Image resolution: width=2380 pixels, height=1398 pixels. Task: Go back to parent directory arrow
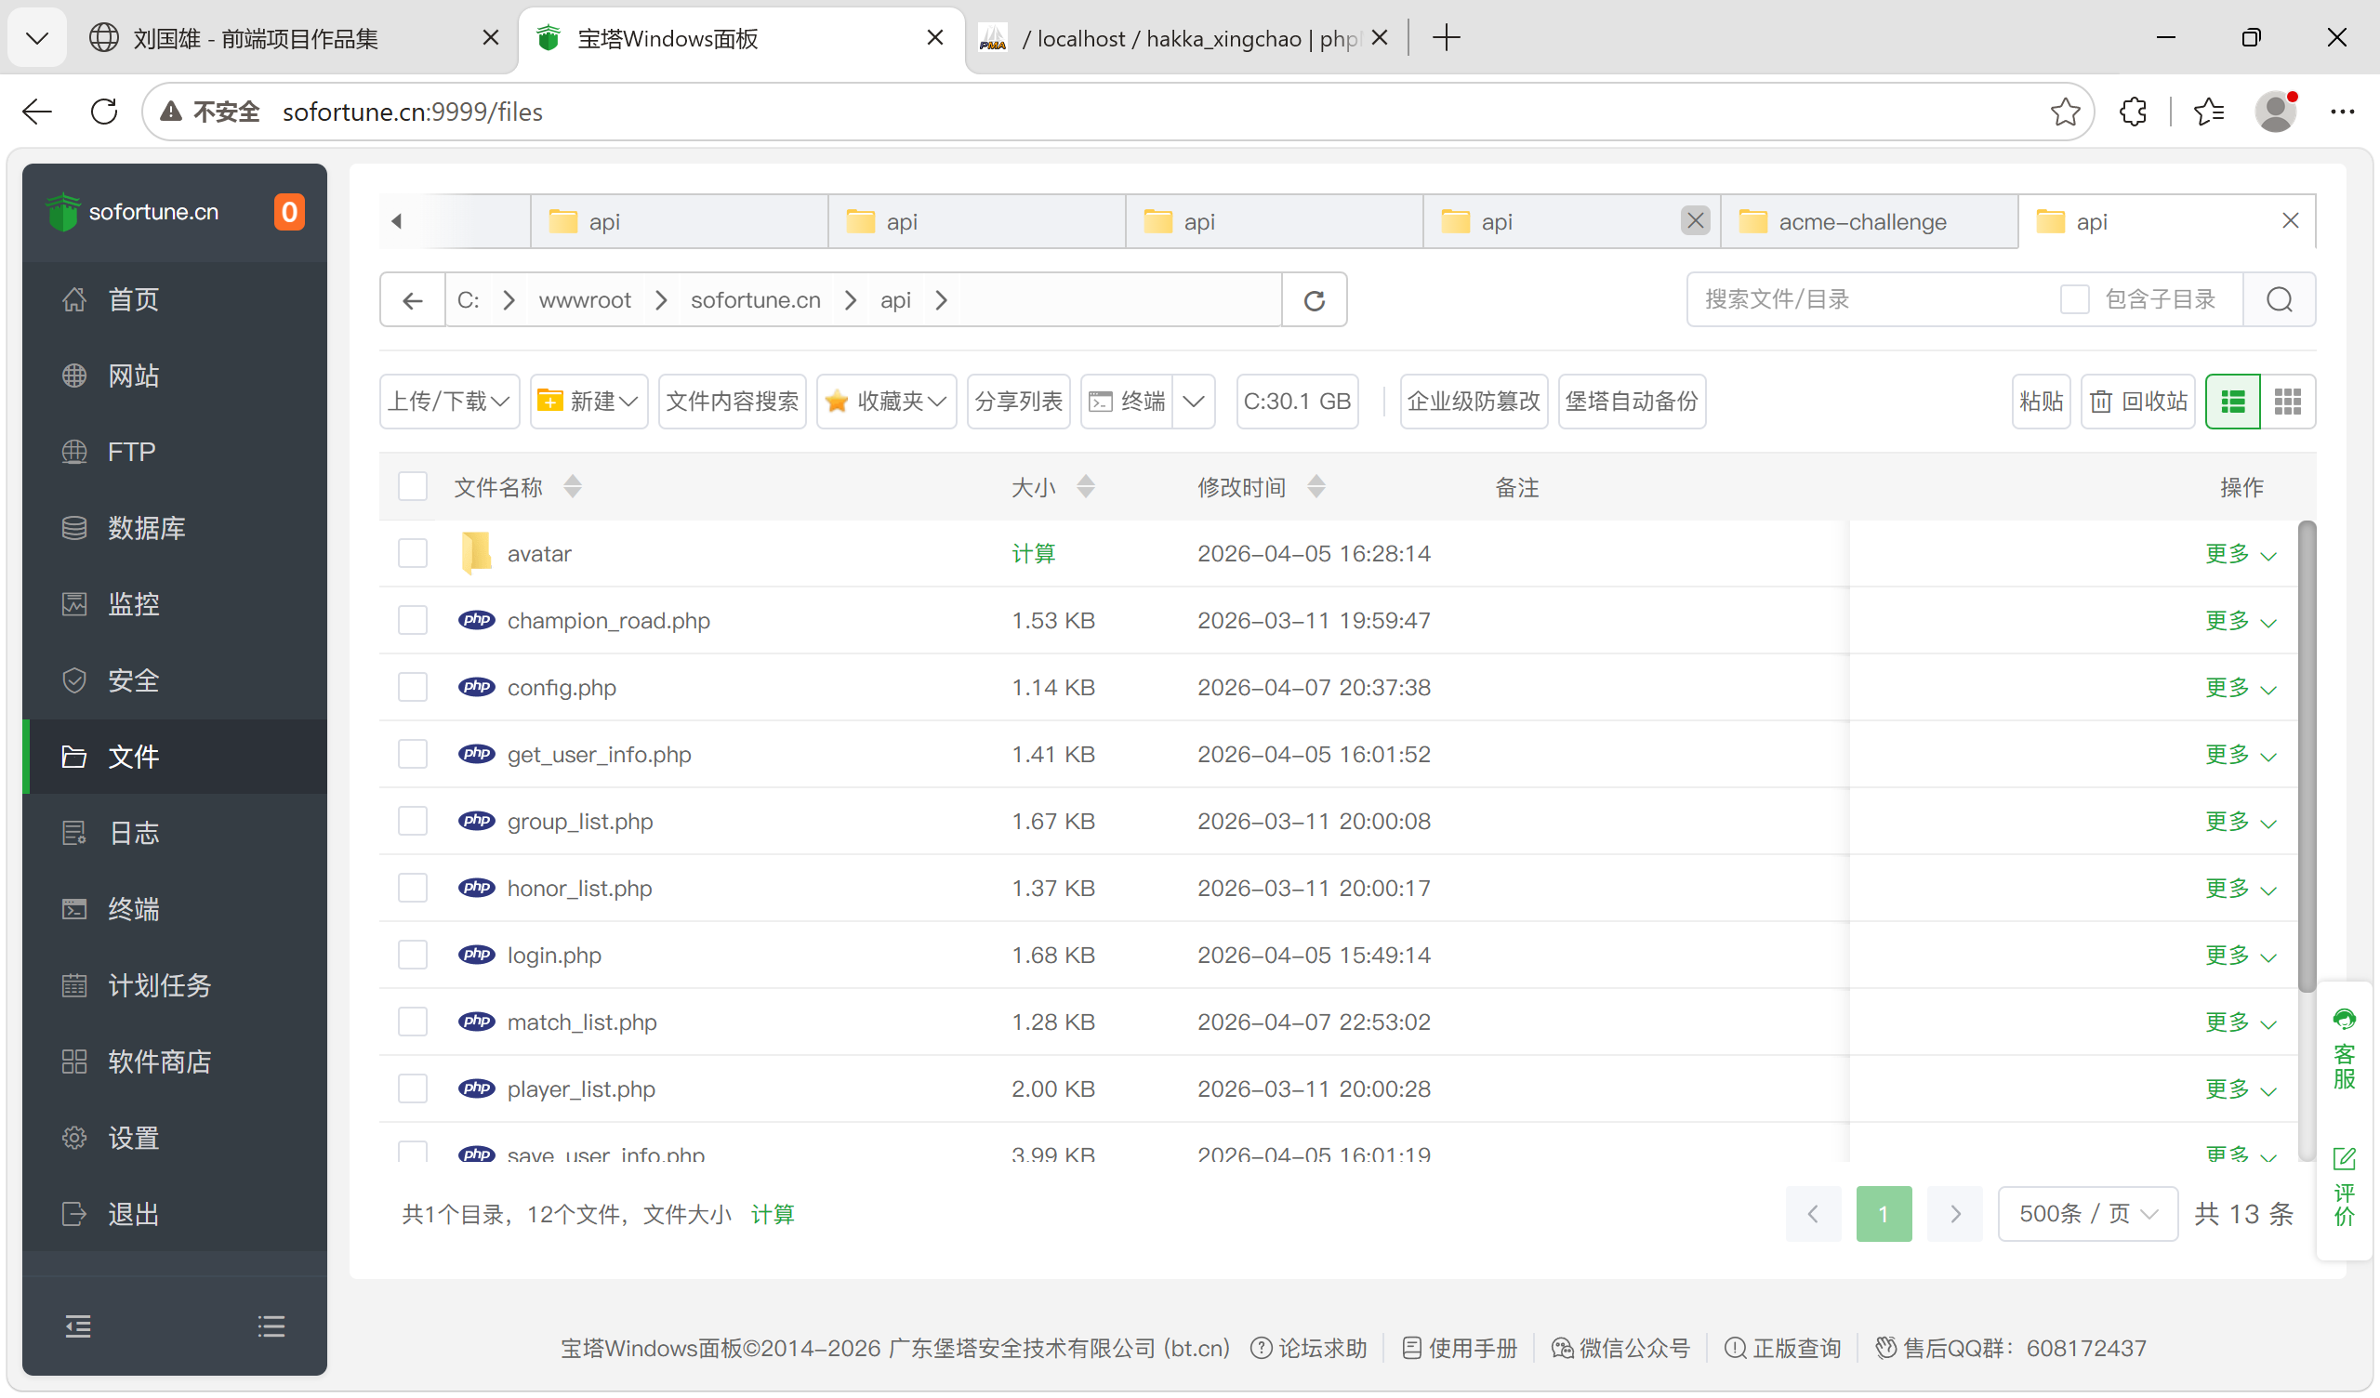pos(413,300)
